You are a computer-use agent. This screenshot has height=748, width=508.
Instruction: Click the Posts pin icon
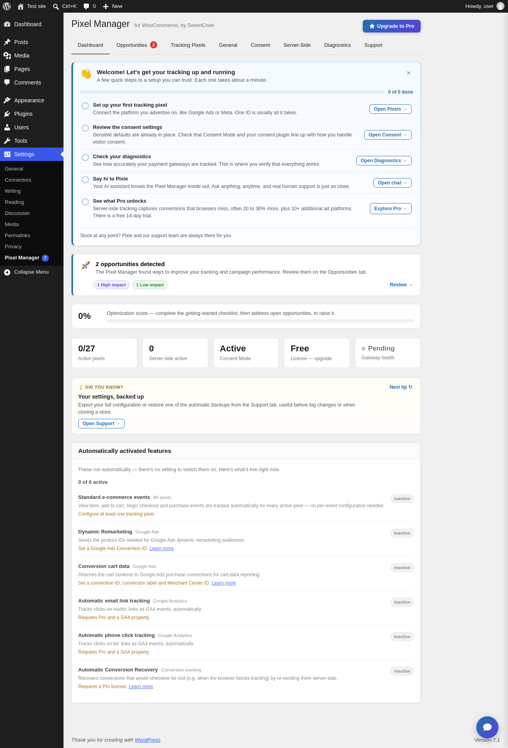7,42
